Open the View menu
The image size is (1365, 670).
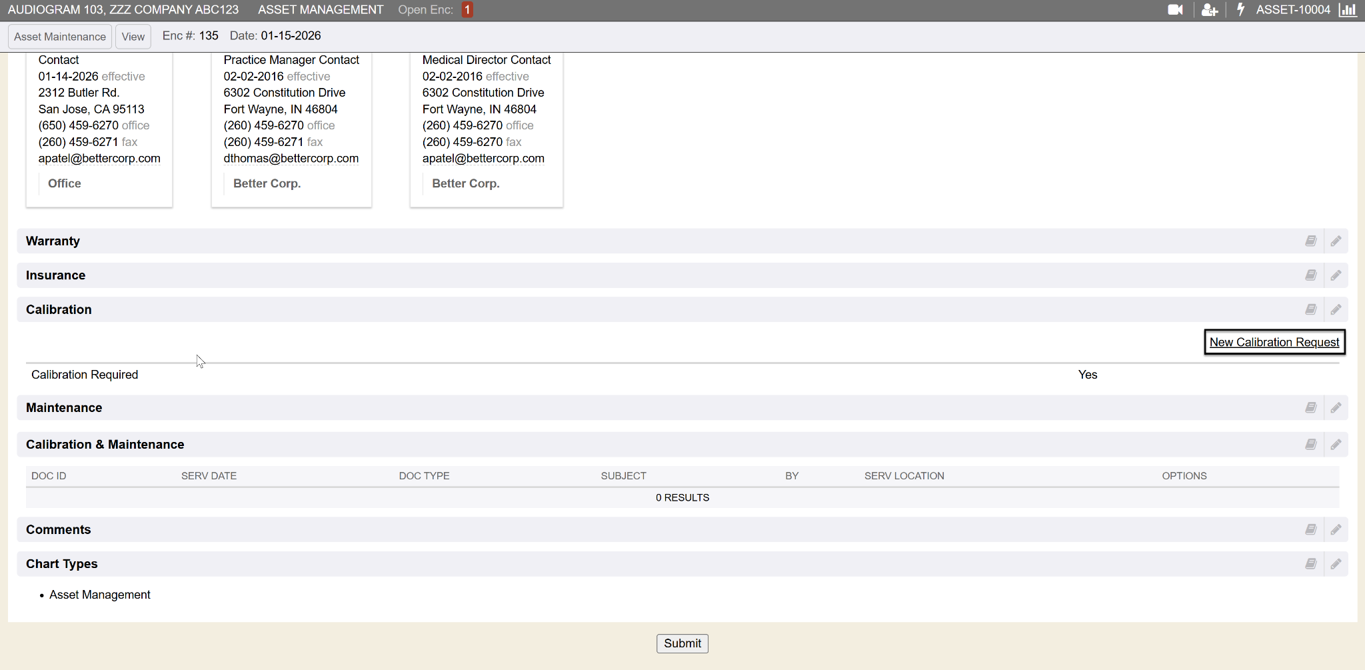tap(133, 37)
